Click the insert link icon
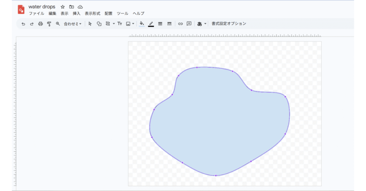The image size is (366, 191). [x=180, y=24]
